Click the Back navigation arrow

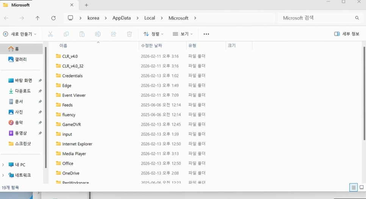(6, 18)
